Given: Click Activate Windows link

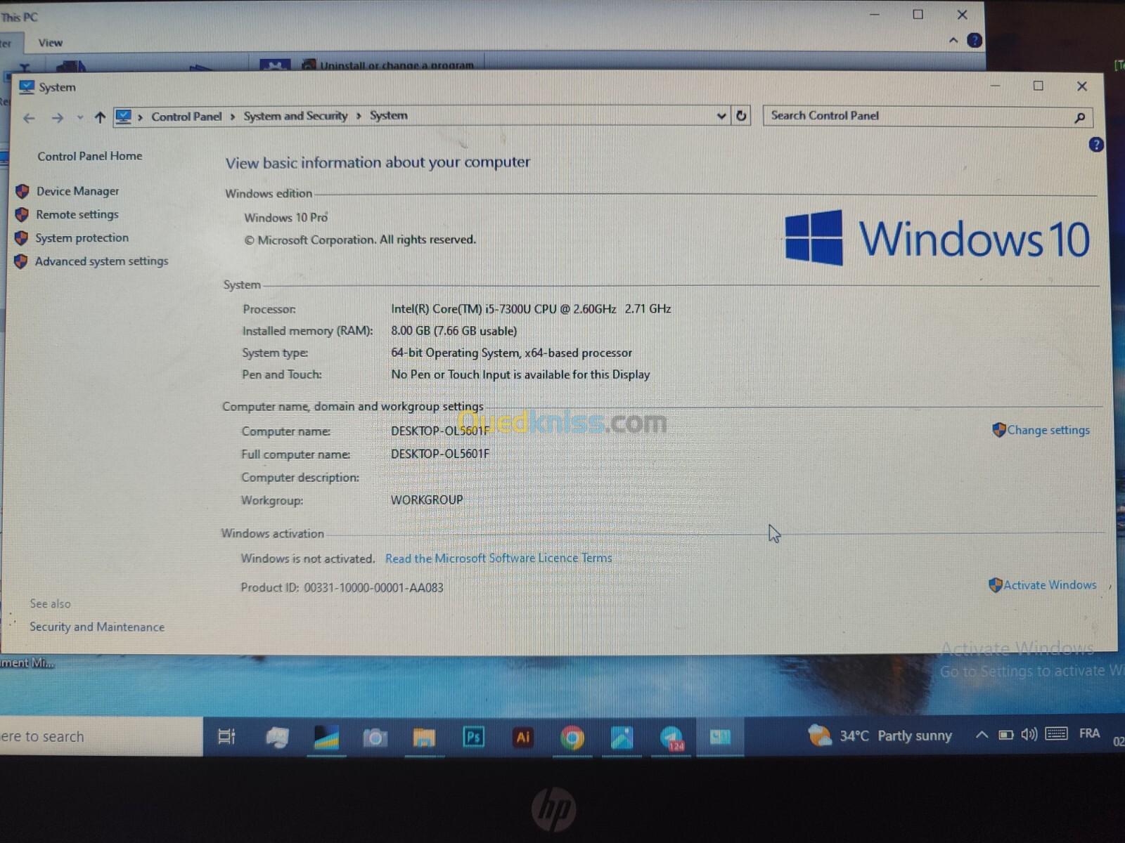Looking at the screenshot, I should pyautogui.click(x=1050, y=584).
